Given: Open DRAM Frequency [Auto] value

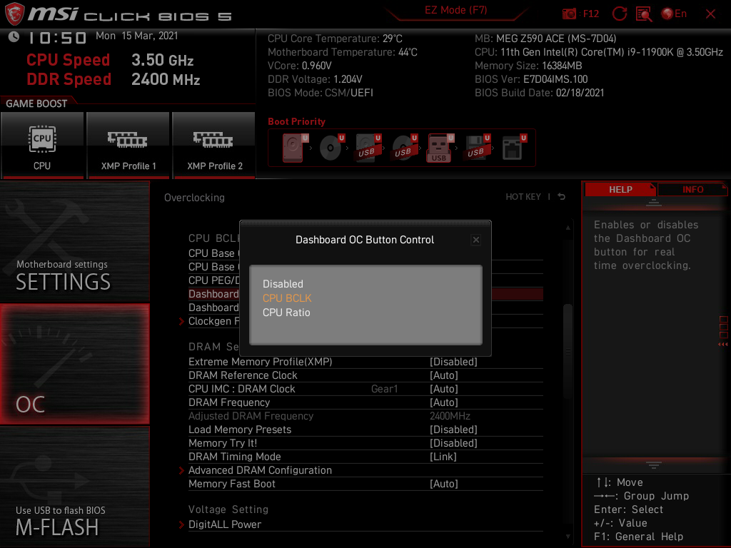Looking at the screenshot, I should click(444, 402).
